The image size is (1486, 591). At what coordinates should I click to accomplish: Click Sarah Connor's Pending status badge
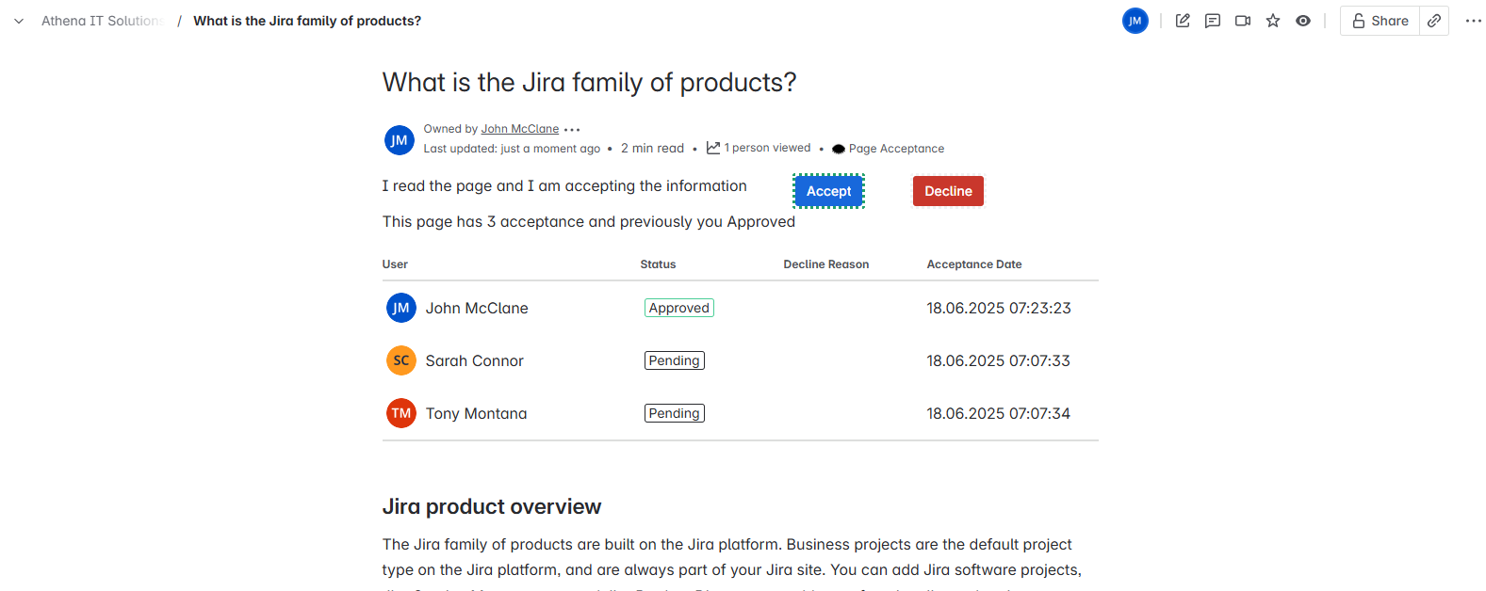(675, 360)
